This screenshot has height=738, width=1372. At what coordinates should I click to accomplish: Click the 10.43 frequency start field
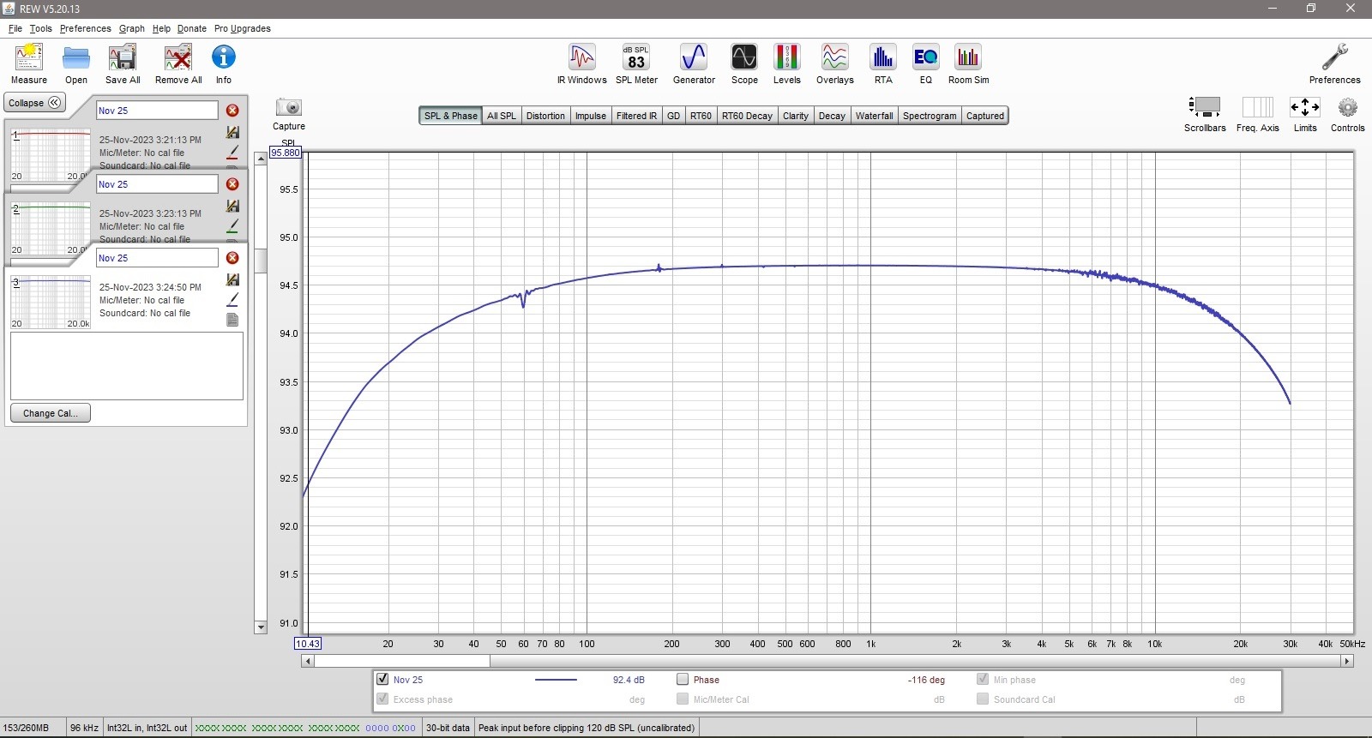click(308, 644)
